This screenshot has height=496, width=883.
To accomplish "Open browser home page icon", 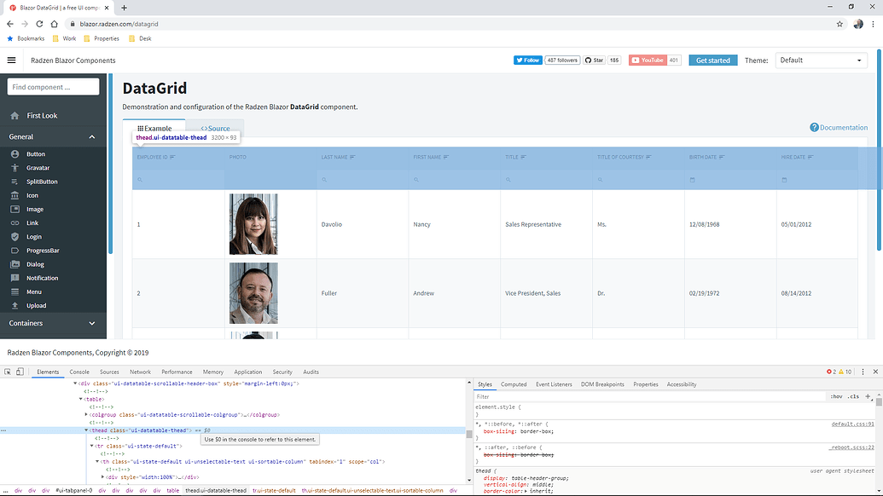I will click(x=54, y=24).
